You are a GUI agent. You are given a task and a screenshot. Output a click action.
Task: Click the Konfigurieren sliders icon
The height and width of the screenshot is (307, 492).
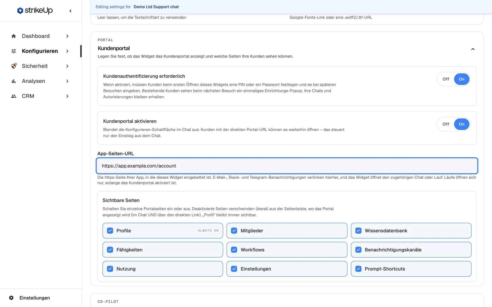pos(14,51)
